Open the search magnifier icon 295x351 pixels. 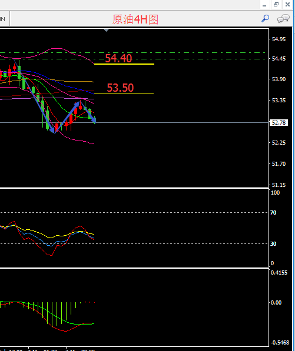pyautogui.click(x=265, y=19)
